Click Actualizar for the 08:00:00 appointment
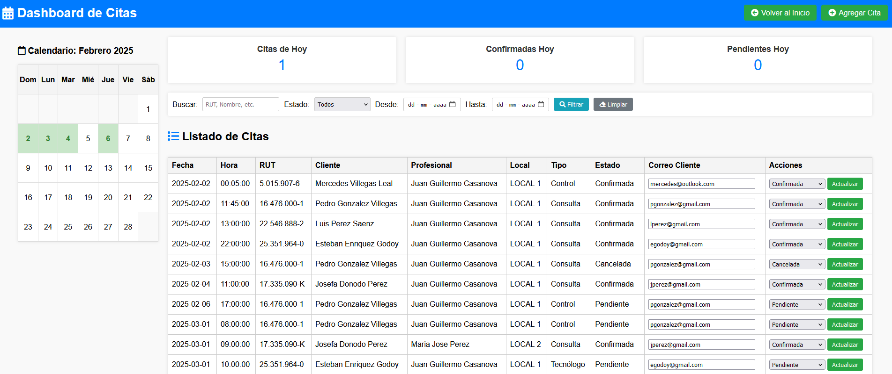Screen dimensions: 892x374 coord(845,324)
